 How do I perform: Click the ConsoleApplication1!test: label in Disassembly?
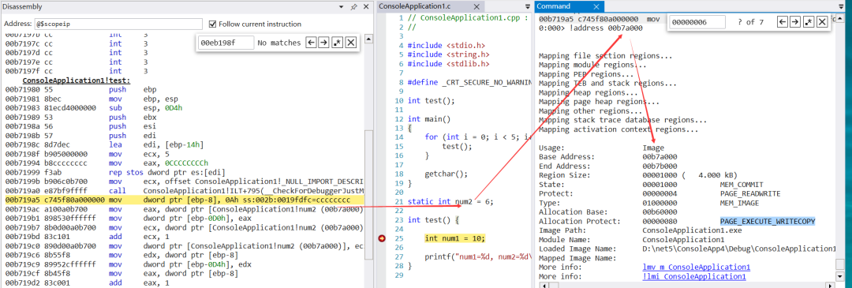point(76,80)
